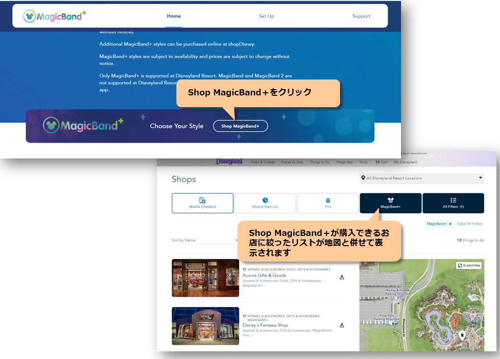This screenshot has width=500, height=359.
Task: Go to the Support tab
Action: 361,16
